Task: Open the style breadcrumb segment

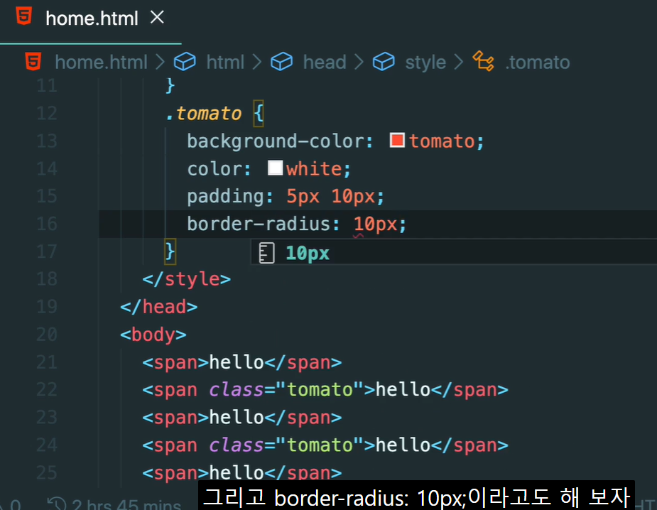Action: 425,63
